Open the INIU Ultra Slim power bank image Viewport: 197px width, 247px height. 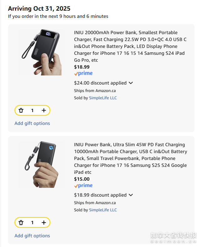[x=40, y=164]
